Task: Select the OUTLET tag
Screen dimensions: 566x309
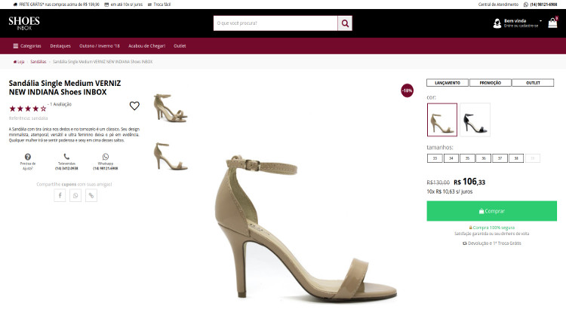Action: [533, 83]
